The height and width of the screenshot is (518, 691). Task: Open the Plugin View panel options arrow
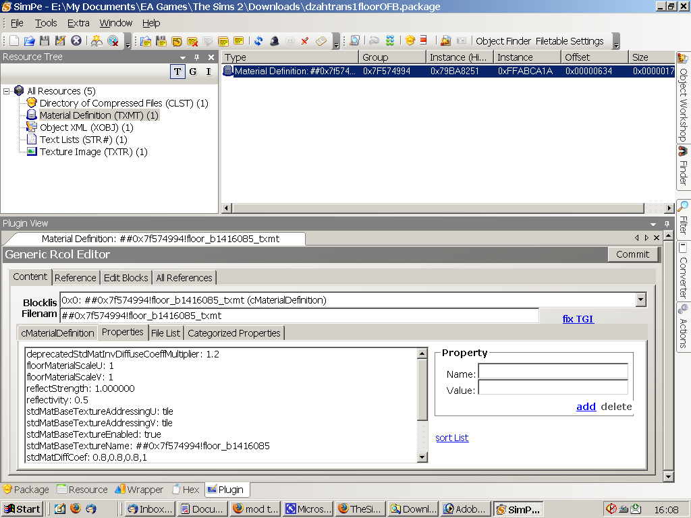653,224
